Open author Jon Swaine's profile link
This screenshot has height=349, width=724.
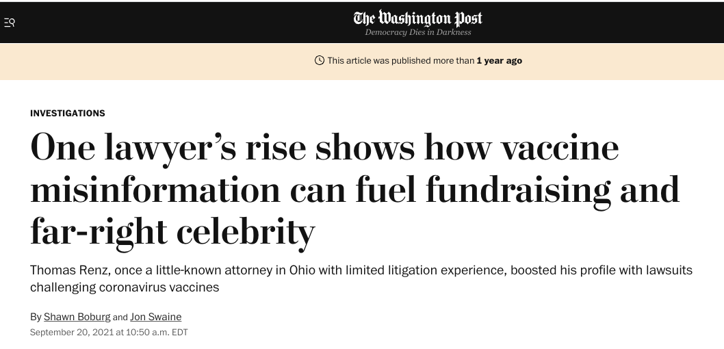pos(155,317)
